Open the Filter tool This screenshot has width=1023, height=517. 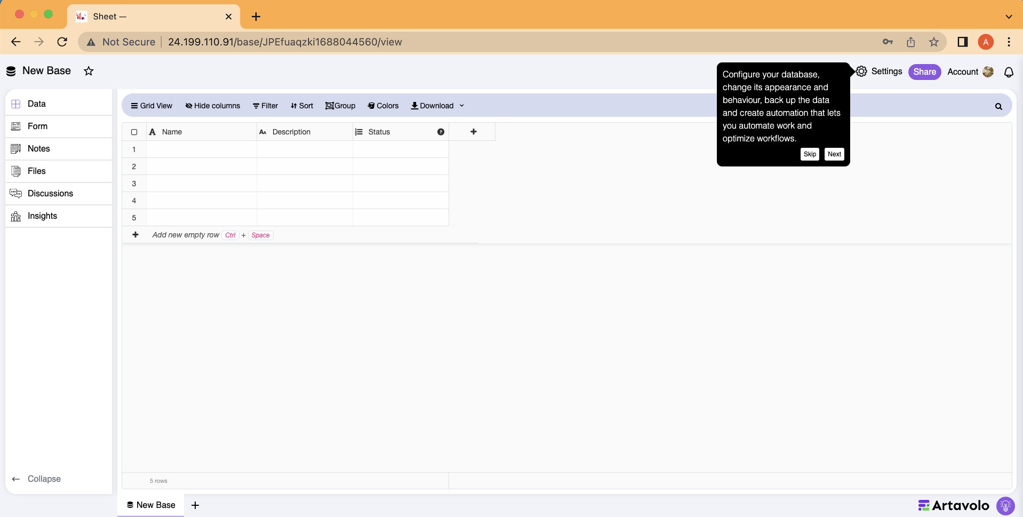click(x=265, y=106)
